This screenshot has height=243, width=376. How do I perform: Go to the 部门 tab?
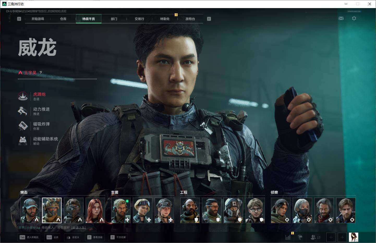(x=114, y=19)
